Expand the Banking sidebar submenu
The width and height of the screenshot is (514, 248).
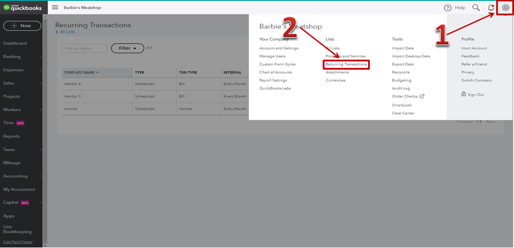41,56
